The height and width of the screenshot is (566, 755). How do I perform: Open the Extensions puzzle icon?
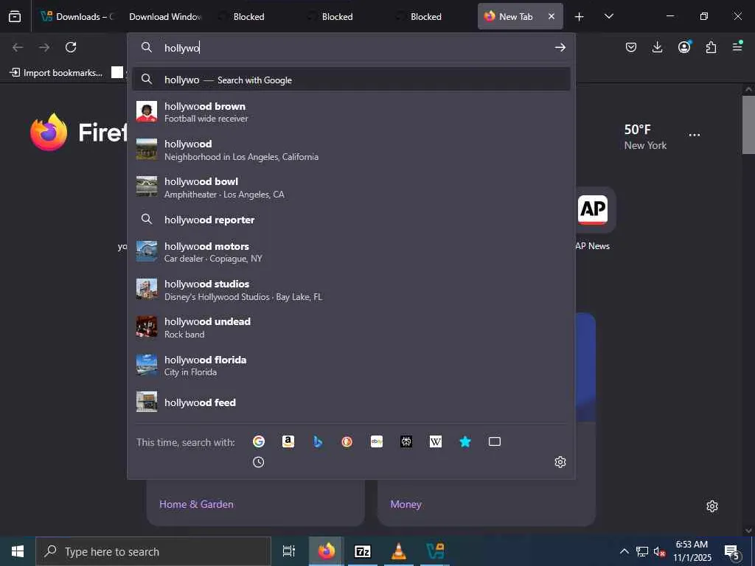click(x=711, y=47)
